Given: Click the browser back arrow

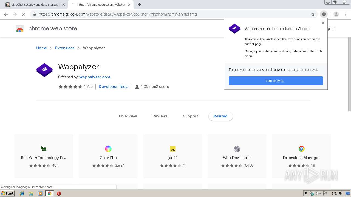Looking at the screenshot, I should coord(6,14).
